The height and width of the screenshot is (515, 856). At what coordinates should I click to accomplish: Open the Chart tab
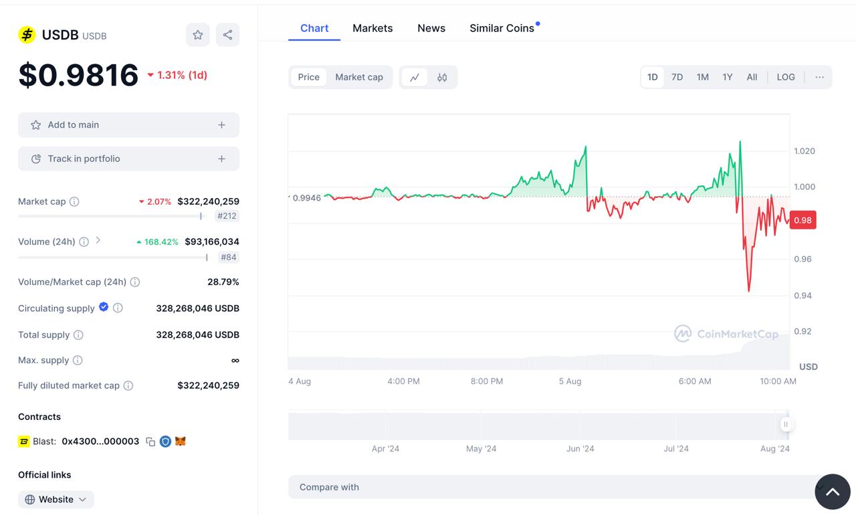pyautogui.click(x=314, y=28)
